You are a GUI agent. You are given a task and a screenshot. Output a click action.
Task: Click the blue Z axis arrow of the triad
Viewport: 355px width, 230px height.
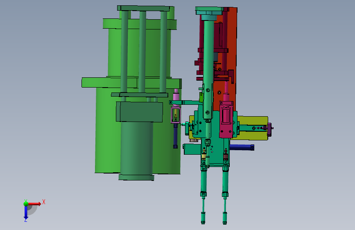26,212
